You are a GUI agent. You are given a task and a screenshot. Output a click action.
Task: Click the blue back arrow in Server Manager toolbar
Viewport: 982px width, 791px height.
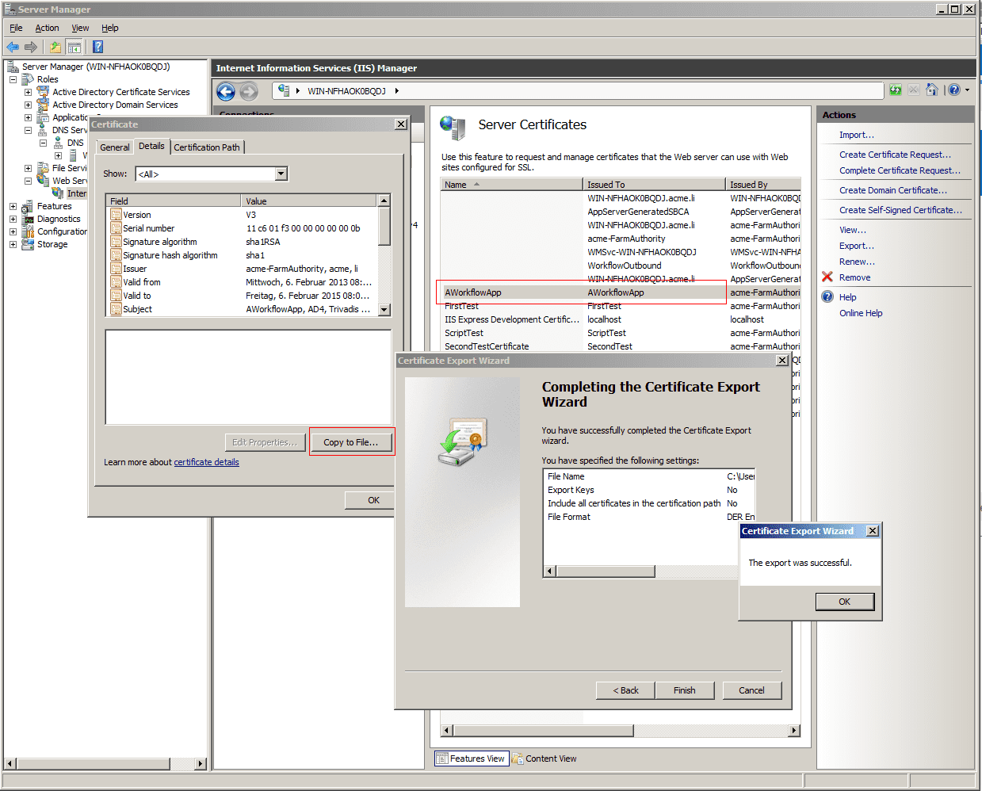pos(13,47)
